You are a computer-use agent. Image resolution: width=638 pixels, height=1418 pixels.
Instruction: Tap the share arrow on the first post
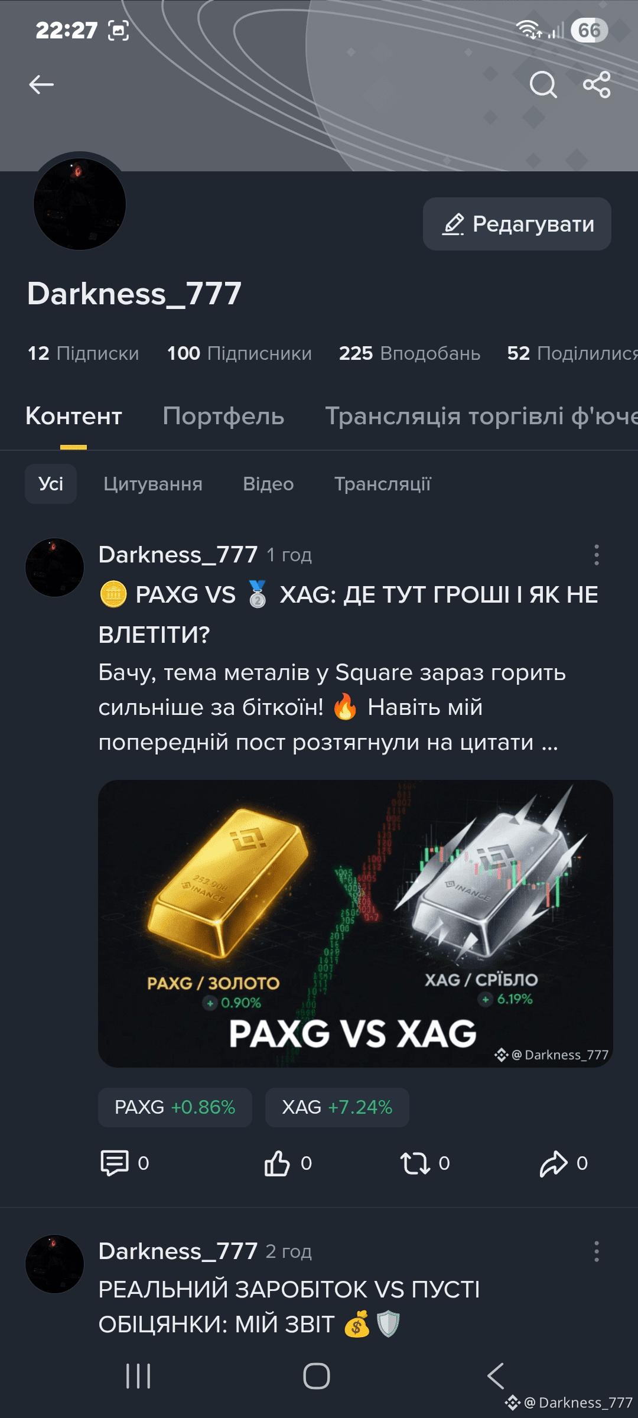click(x=564, y=1163)
